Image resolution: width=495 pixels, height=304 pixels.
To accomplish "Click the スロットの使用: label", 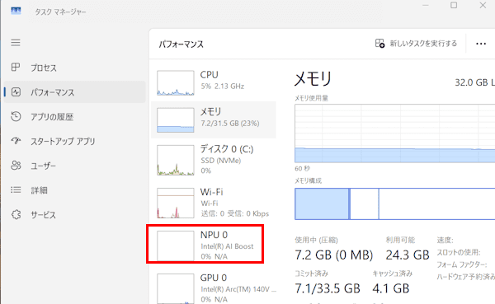I will (x=459, y=252).
